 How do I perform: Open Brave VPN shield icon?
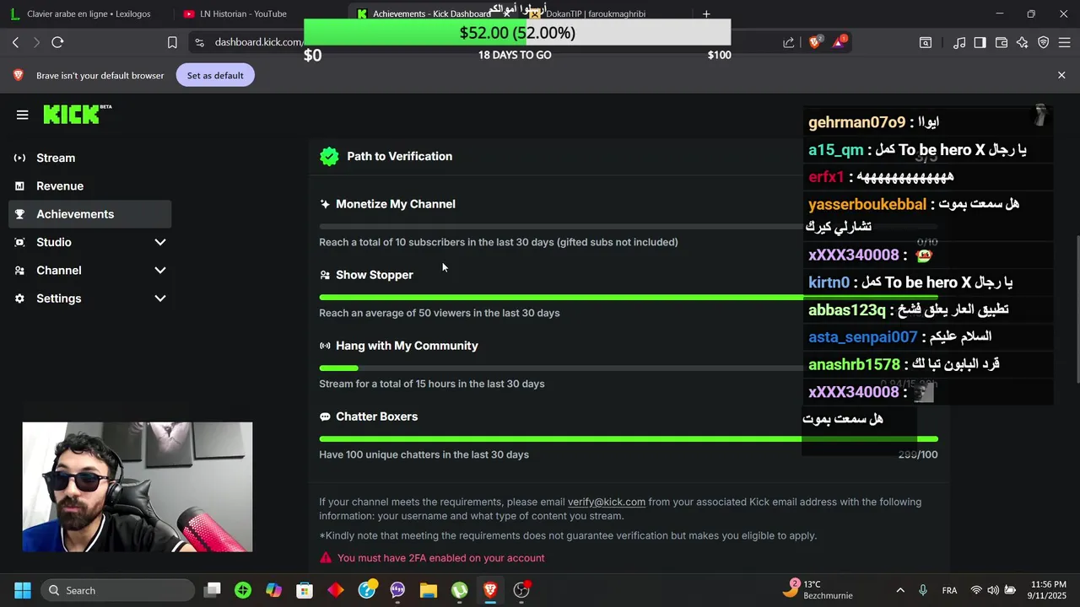(x=1044, y=42)
